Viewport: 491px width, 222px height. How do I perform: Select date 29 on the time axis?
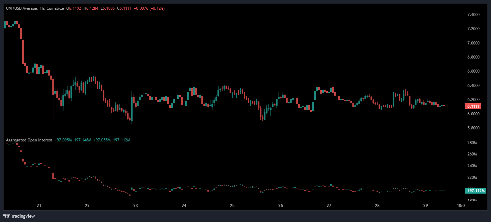click(426, 205)
